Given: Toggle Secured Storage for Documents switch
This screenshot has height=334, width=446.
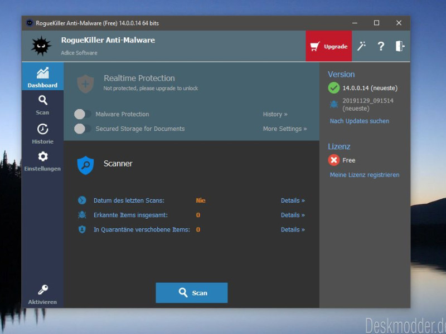Looking at the screenshot, I should point(83,129).
